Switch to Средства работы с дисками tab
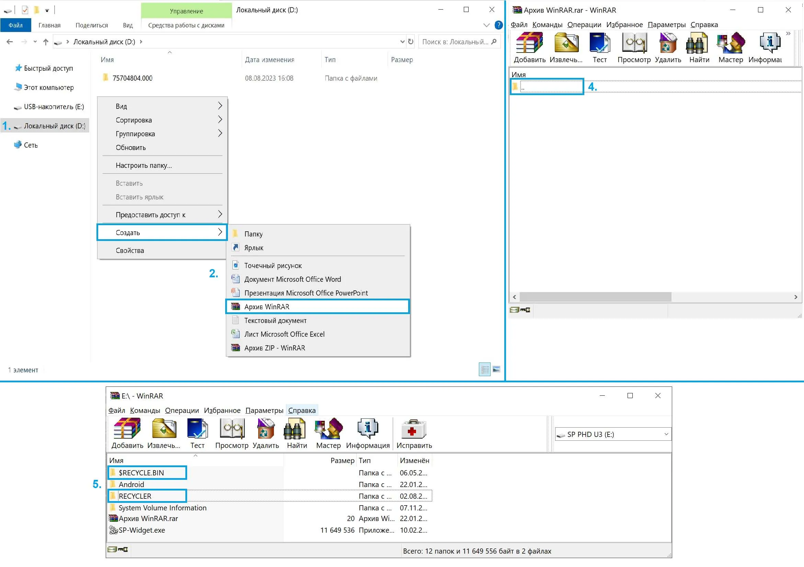The width and height of the screenshot is (804, 567). point(186,25)
